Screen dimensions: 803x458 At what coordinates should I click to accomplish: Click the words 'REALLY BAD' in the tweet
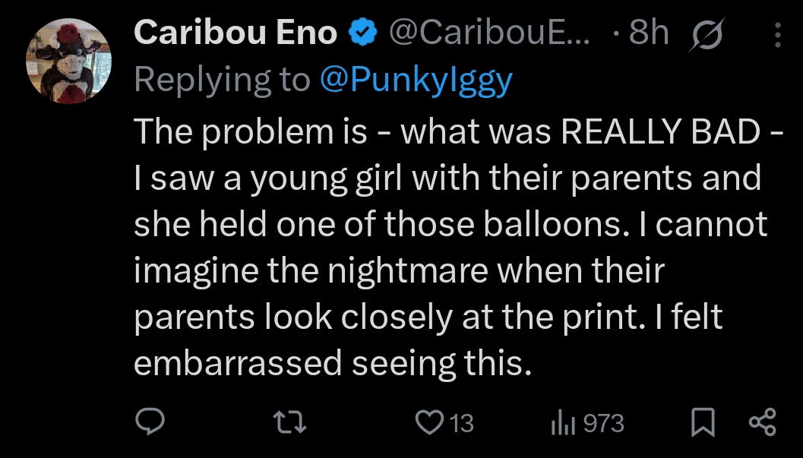click(661, 131)
